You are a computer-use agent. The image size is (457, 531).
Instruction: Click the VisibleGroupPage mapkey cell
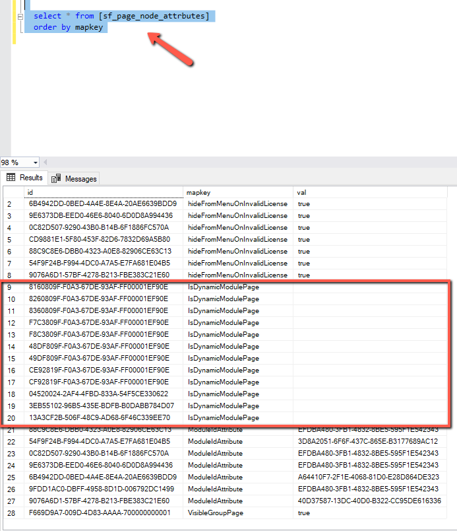(238, 513)
